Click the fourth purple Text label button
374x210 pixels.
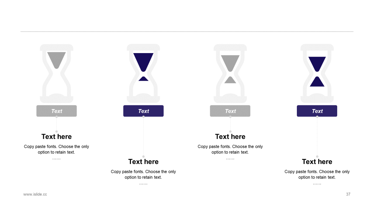click(x=317, y=111)
